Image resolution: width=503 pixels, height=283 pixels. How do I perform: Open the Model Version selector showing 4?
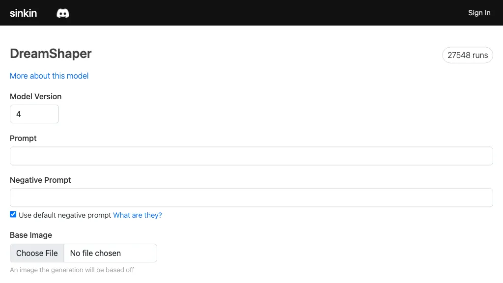tap(34, 114)
